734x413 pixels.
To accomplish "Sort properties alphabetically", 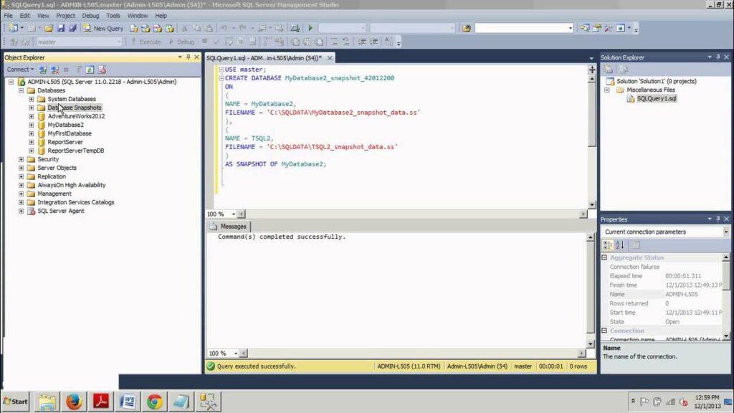I will [619, 245].
